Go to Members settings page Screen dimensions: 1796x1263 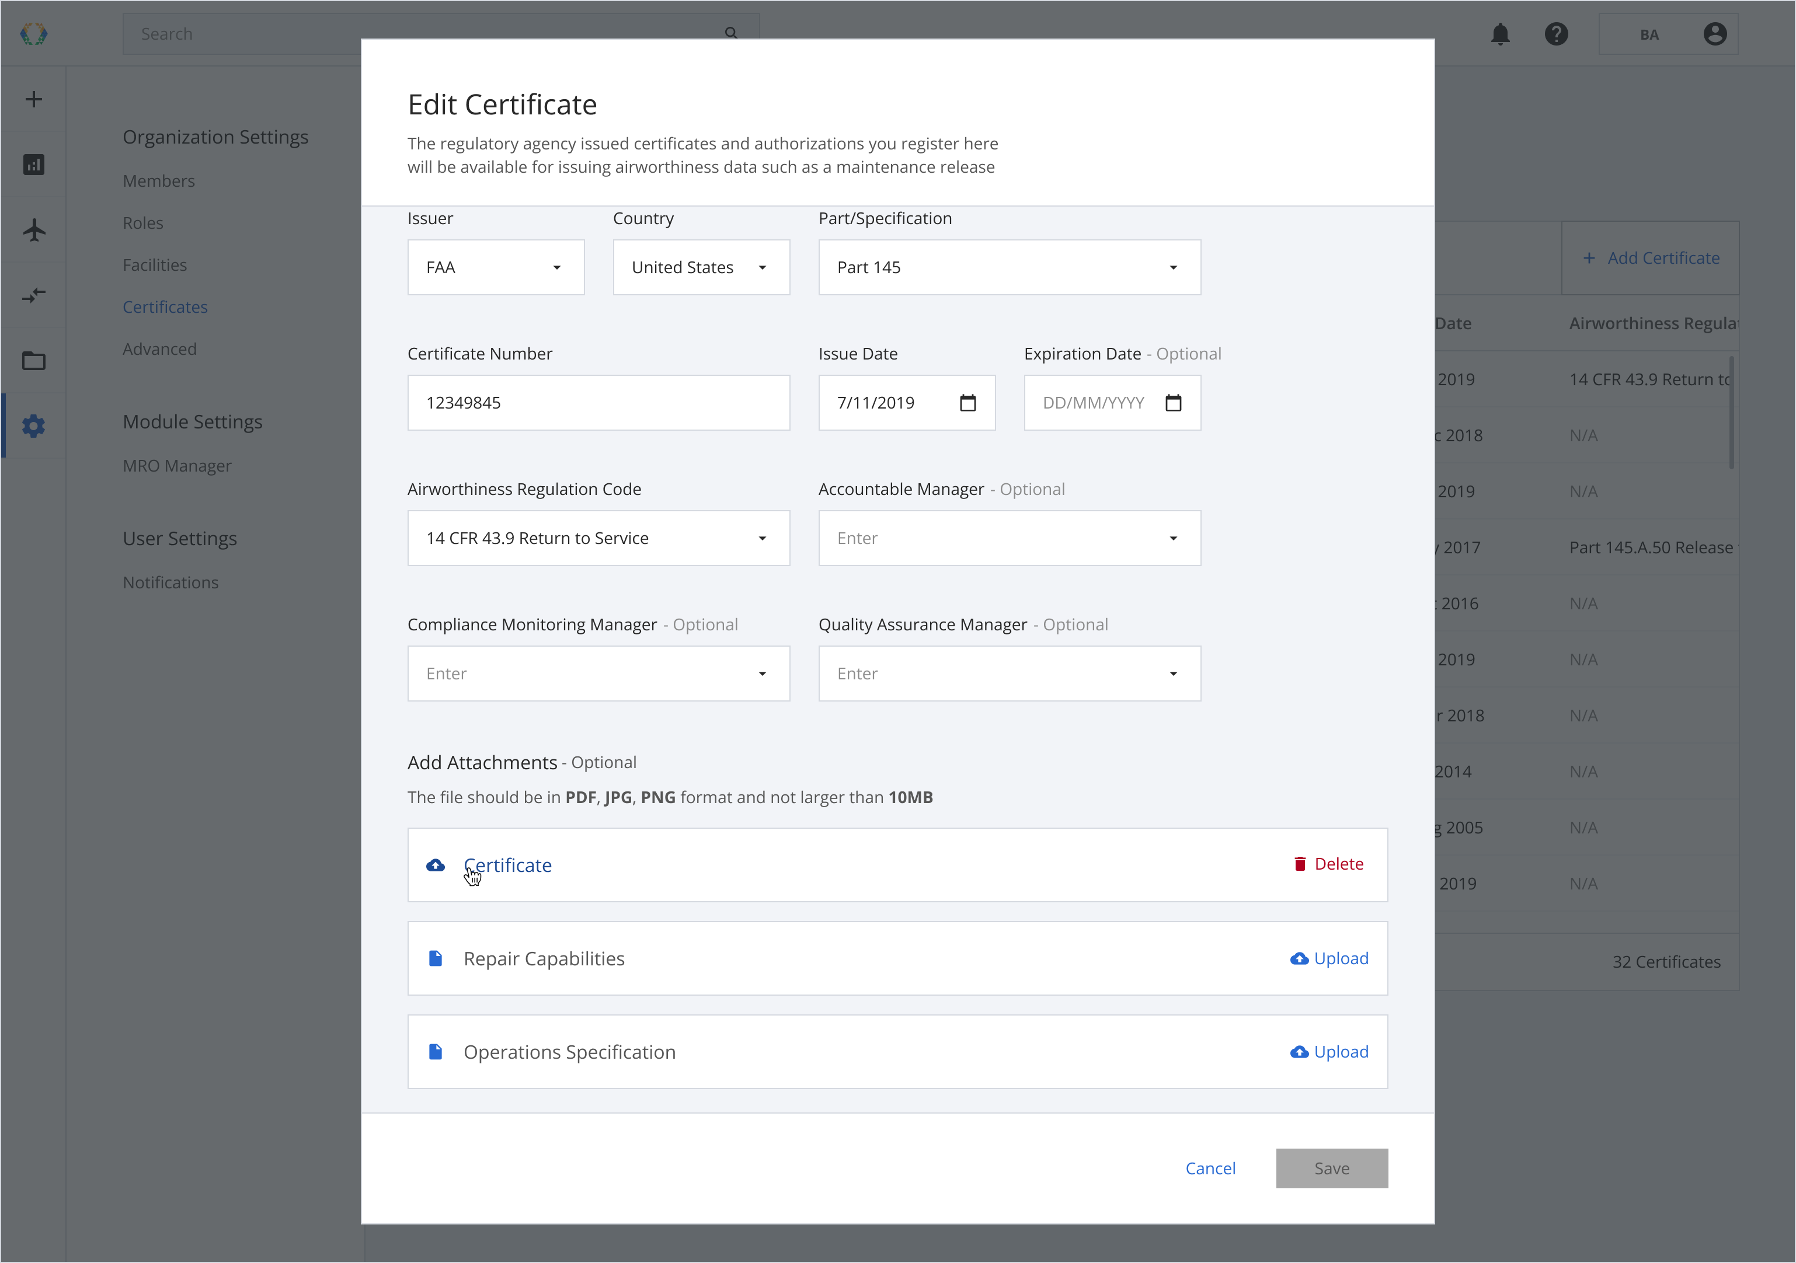[x=159, y=181]
